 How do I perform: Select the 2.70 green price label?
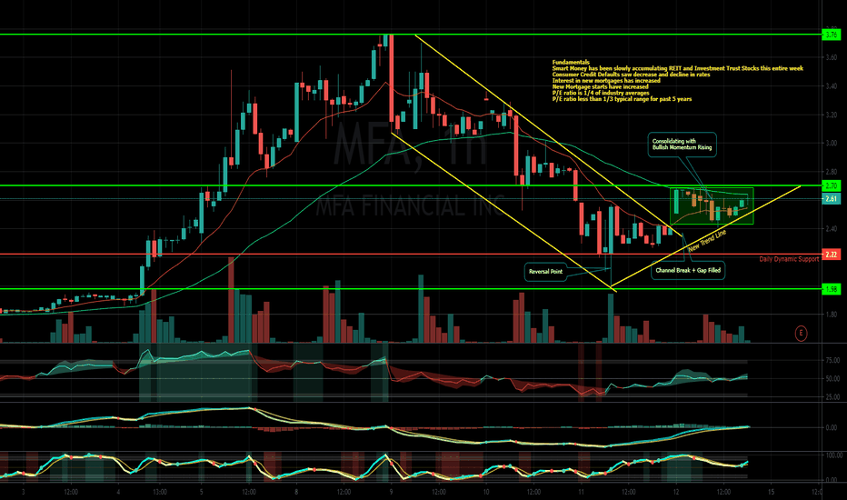pyautogui.click(x=832, y=186)
